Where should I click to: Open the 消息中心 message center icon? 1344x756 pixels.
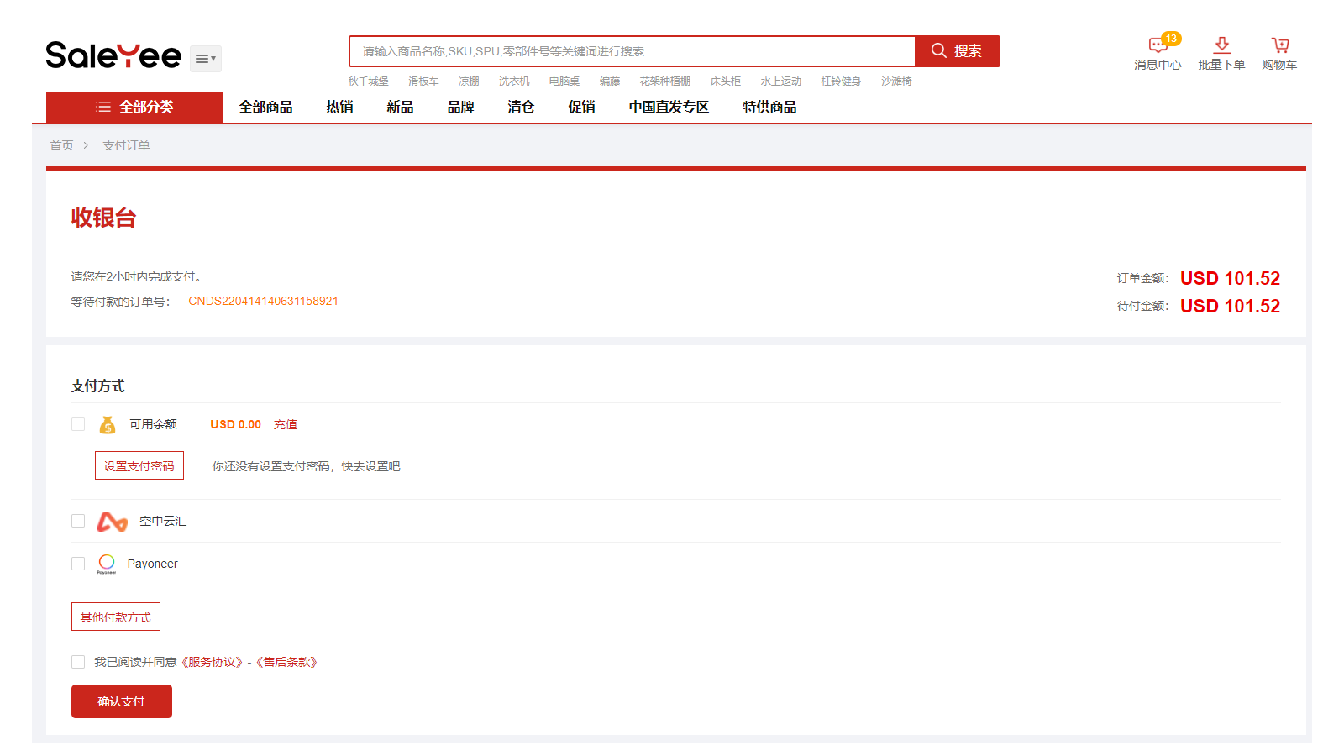(x=1158, y=53)
